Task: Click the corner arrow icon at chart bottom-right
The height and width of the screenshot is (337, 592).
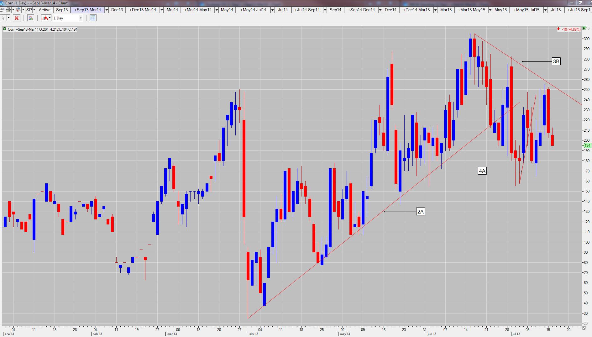Action: 584,328
